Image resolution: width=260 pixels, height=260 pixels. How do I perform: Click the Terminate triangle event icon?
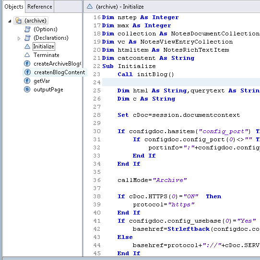[x=27, y=55]
